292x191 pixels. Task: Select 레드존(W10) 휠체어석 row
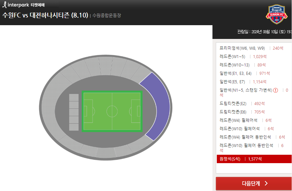pyautogui.click(x=254, y=129)
